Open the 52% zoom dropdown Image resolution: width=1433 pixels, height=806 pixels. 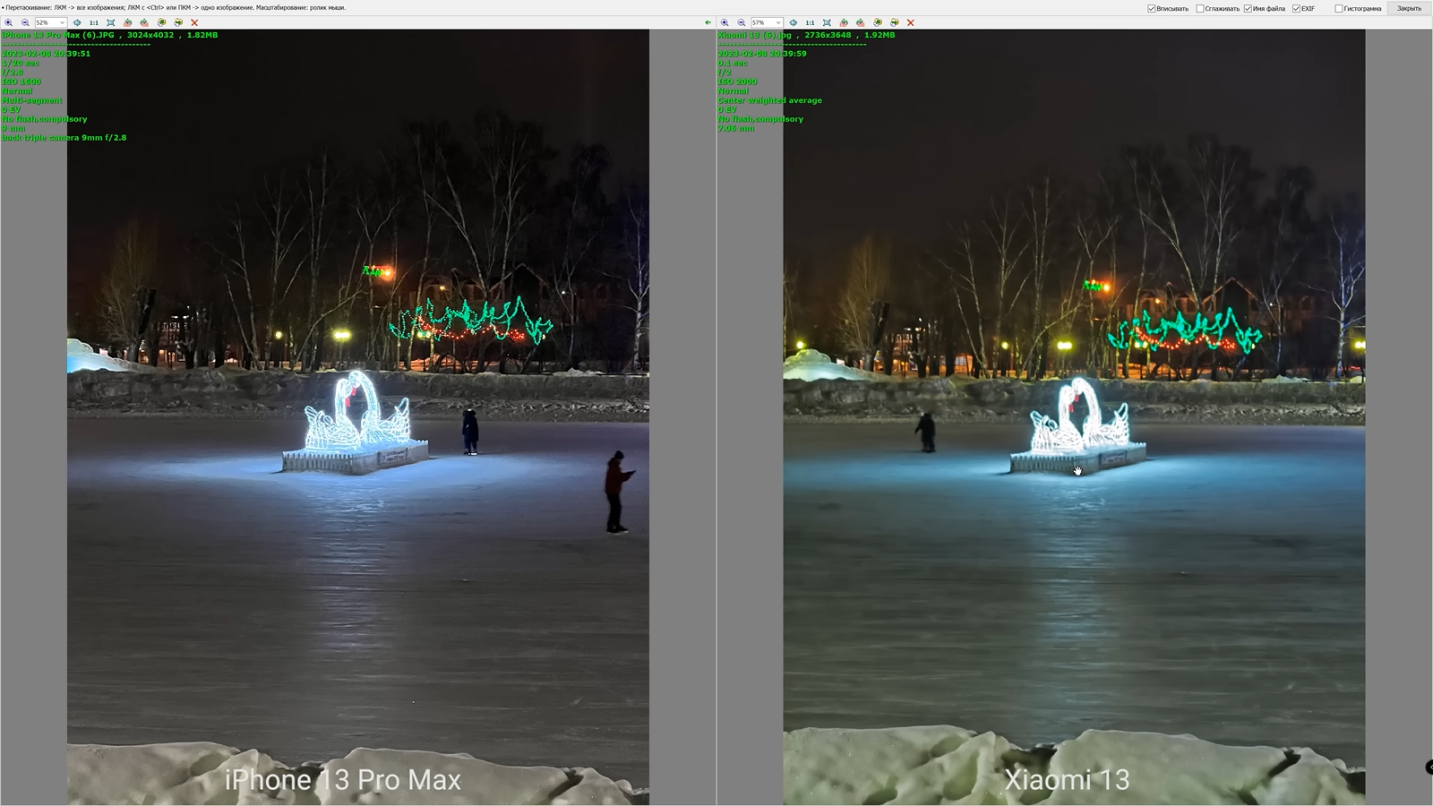[62, 22]
